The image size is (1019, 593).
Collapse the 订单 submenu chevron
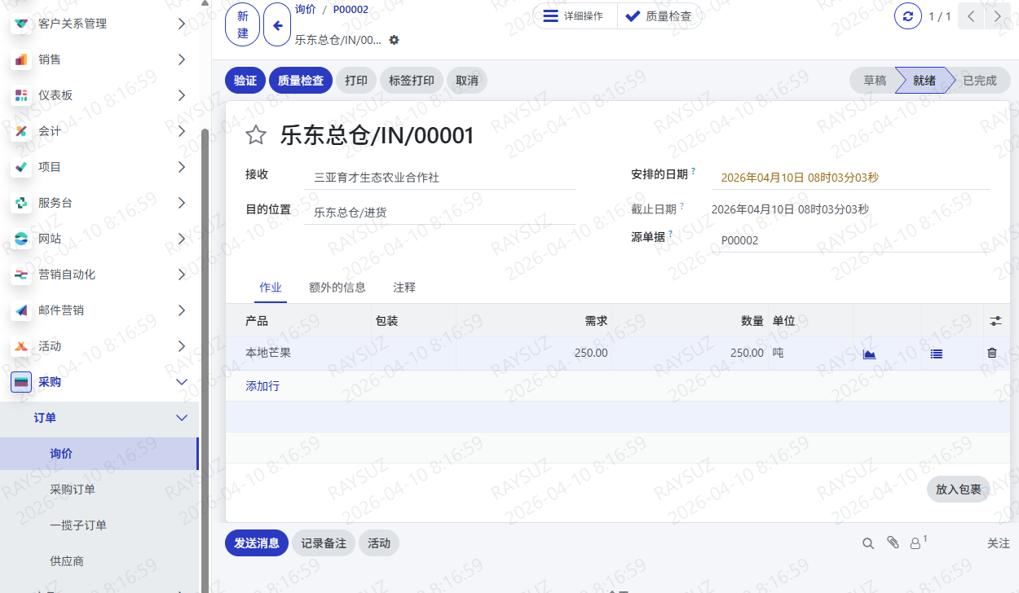(x=181, y=418)
